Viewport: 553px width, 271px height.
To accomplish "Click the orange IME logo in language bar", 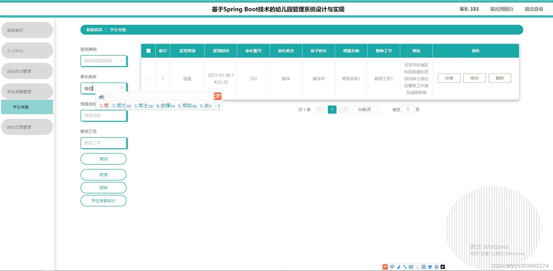I will point(385,267).
